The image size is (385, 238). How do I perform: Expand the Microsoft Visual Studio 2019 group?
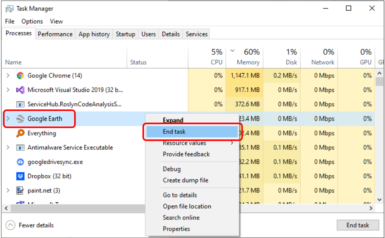8,90
